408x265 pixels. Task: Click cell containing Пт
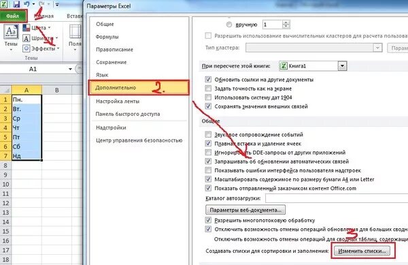[27, 137]
